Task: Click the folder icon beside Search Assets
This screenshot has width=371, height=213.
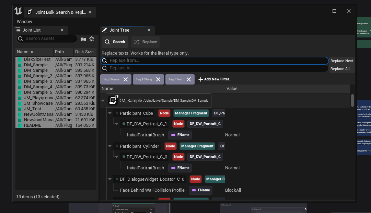Action: 83,39
